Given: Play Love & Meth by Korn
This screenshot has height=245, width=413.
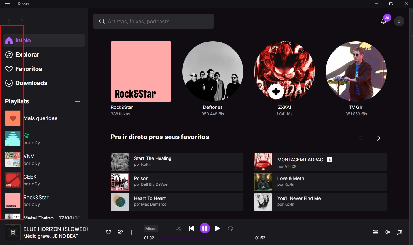Looking at the screenshot, I should pos(320,182).
